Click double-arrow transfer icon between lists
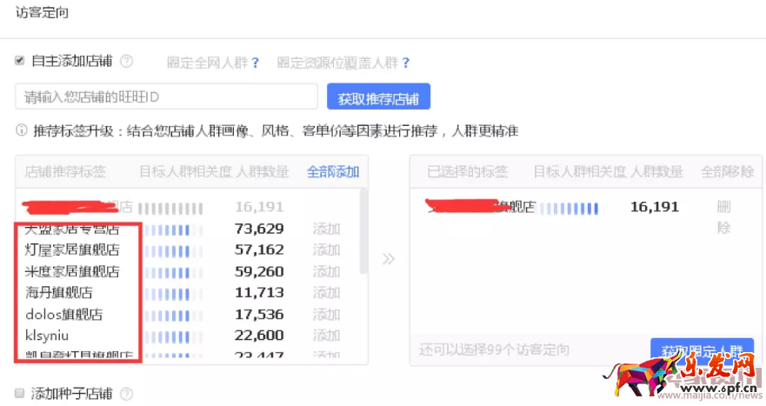The image size is (766, 406). tap(389, 258)
